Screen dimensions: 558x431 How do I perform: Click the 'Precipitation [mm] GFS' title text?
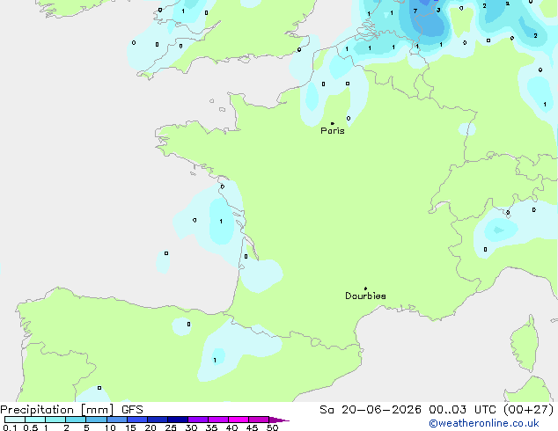pyautogui.click(x=71, y=410)
